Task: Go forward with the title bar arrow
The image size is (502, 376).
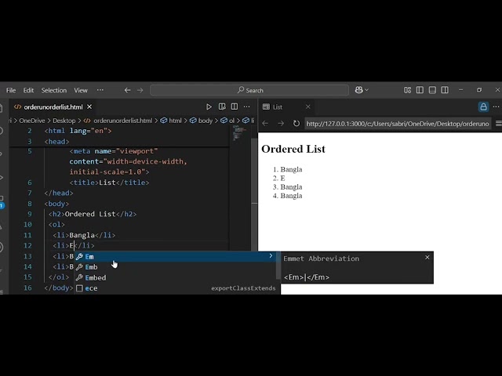Action: (140, 91)
